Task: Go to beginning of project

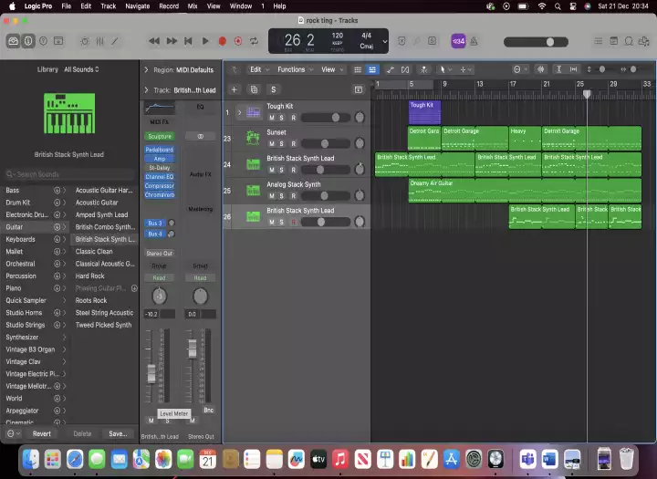Action: tap(188, 41)
